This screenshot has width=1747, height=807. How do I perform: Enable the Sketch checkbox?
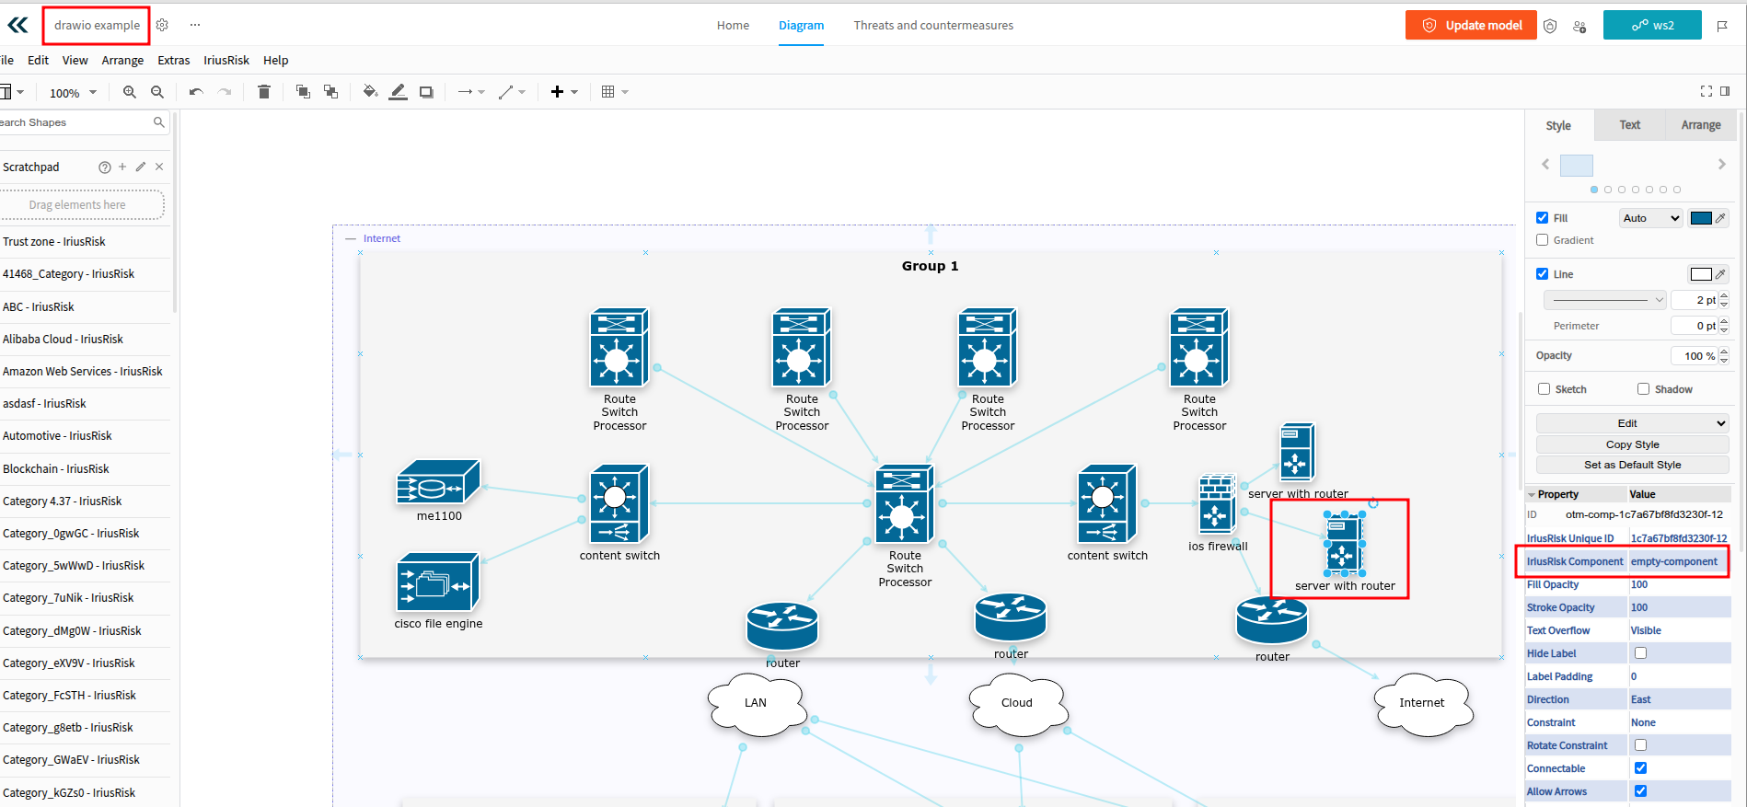[x=1544, y=389]
